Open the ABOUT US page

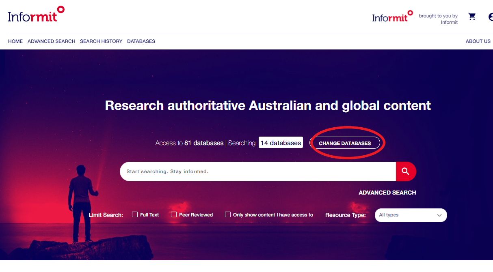tap(478, 41)
